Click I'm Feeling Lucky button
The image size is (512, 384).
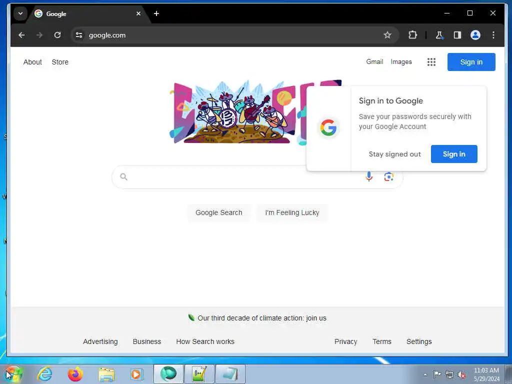[292, 212]
